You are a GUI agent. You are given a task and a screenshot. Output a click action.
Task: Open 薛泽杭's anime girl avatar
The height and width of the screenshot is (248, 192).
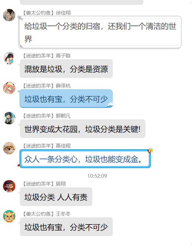point(9,88)
